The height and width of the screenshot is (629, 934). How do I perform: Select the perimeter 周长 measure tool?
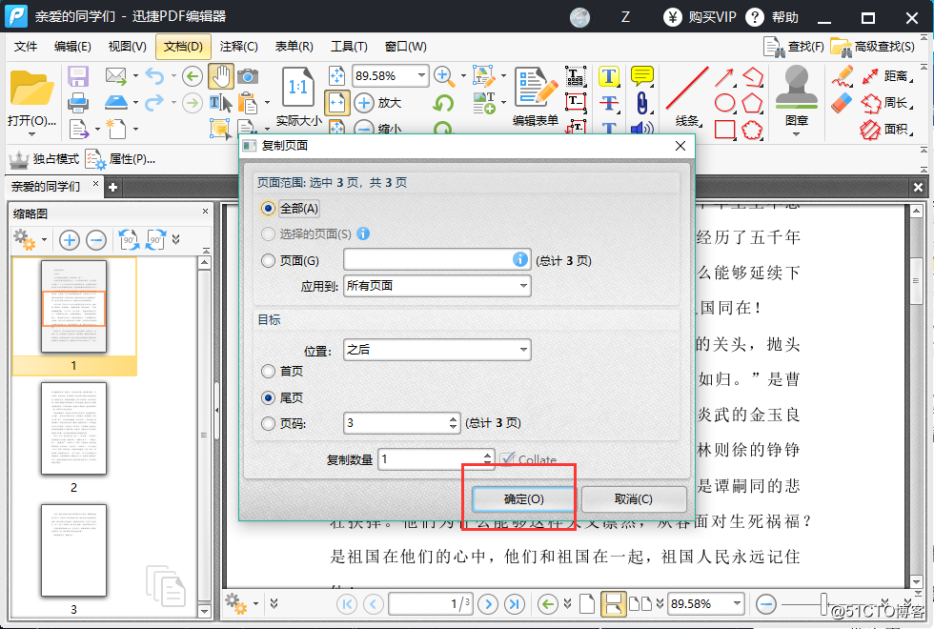887,103
